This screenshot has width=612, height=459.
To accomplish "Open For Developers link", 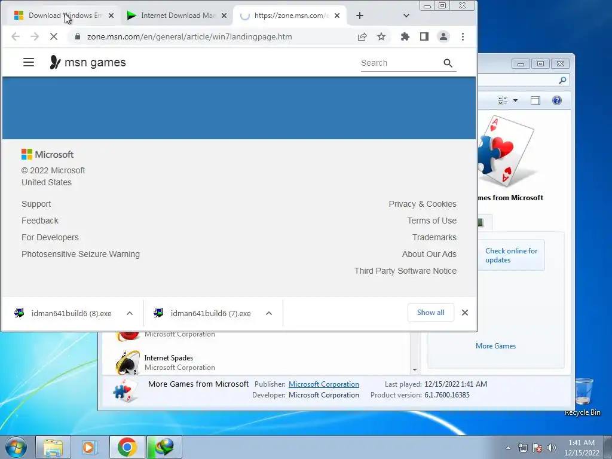I will (x=50, y=237).
